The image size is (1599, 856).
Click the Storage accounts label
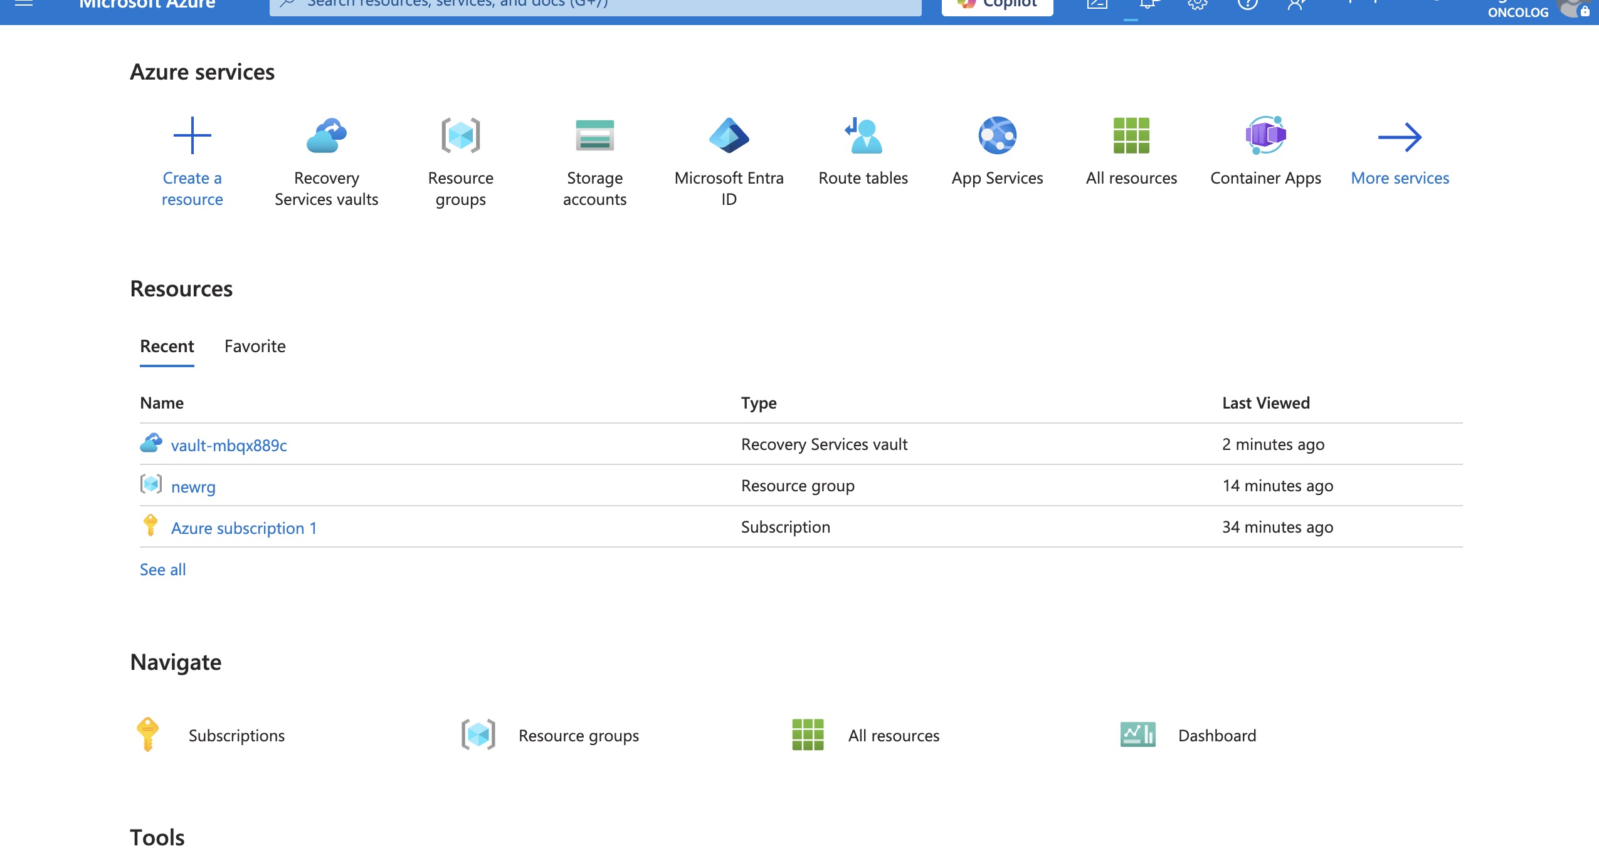pyautogui.click(x=594, y=188)
